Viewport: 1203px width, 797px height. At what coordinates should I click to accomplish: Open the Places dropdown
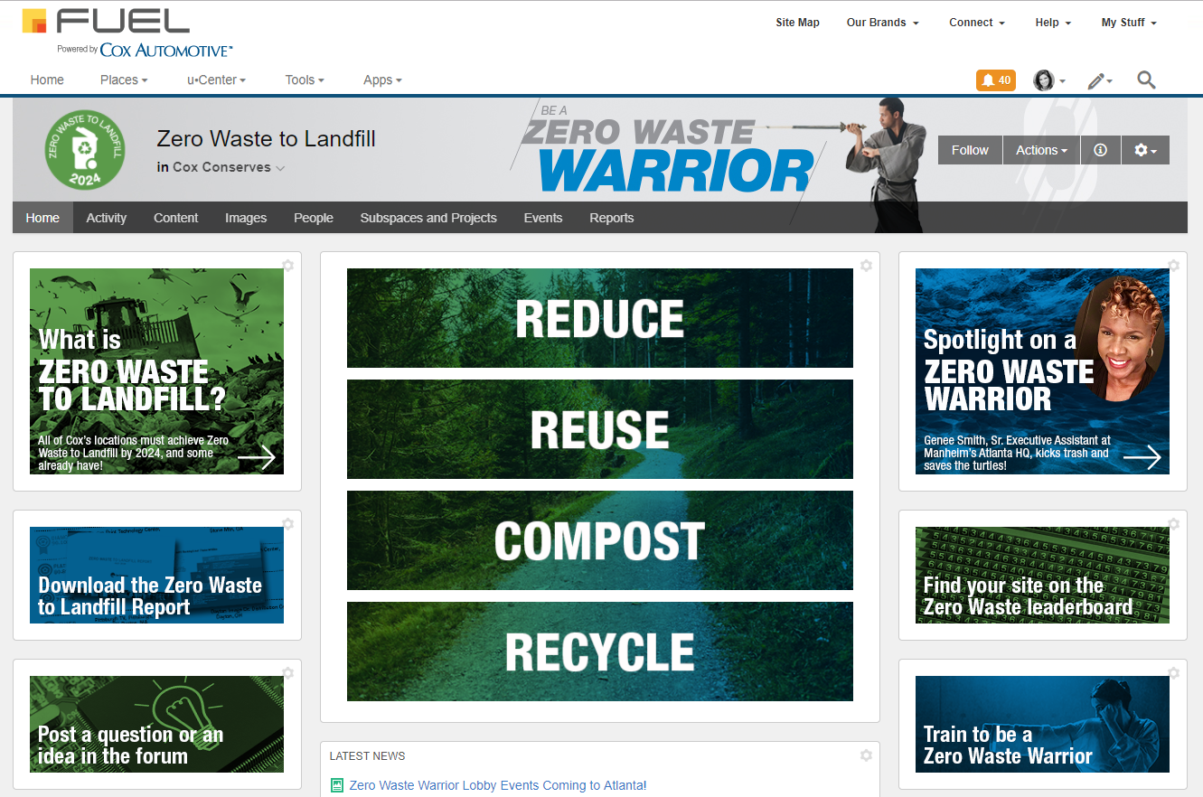click(x=124, y=80)
